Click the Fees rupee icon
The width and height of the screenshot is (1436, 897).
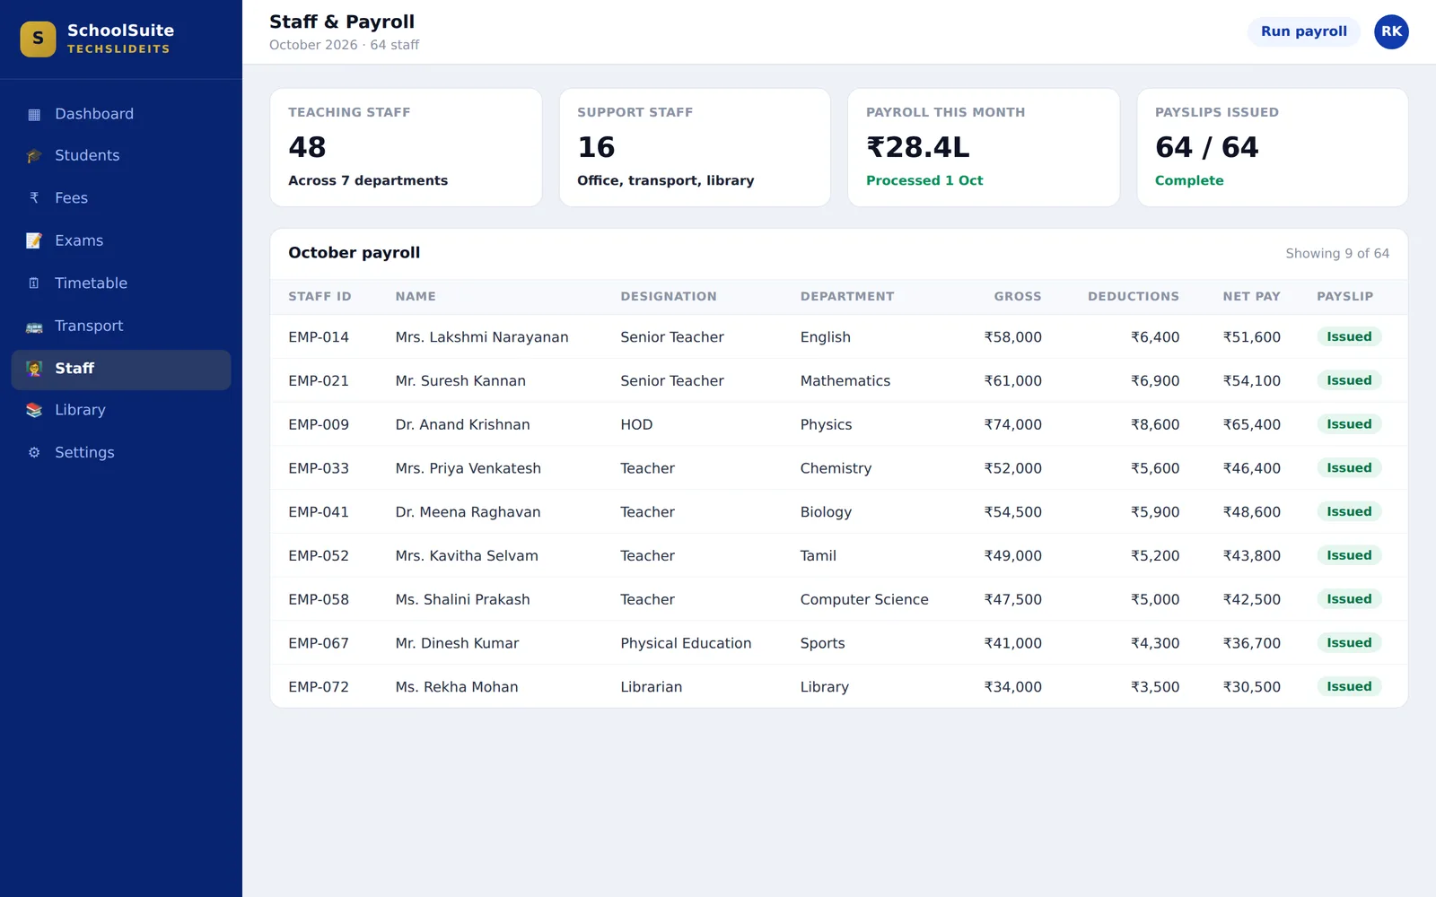point(34,198)
